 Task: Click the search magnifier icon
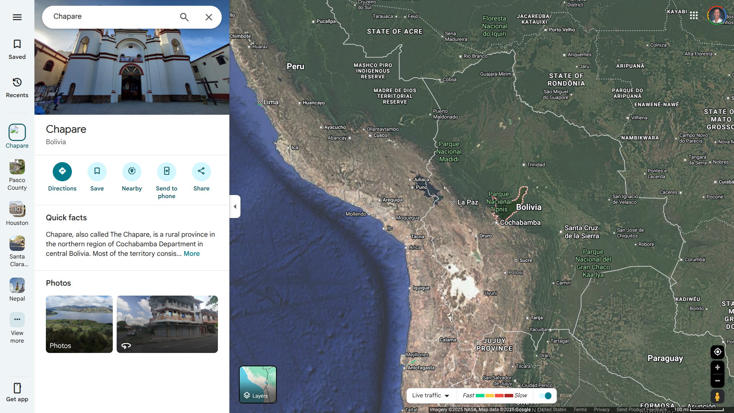point(184,17)
